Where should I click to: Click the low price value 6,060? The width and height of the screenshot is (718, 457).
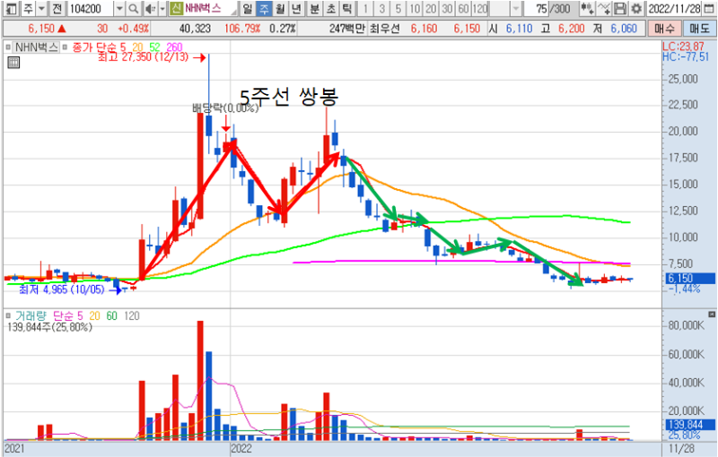(x=624, y=29)
